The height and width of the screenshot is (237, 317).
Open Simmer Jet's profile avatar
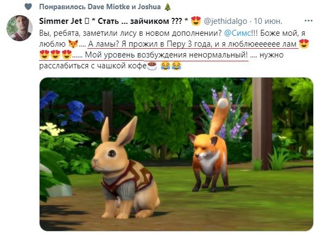coord(20,28)
